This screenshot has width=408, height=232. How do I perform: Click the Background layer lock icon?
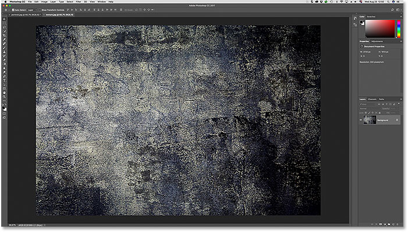pos(397,120)
